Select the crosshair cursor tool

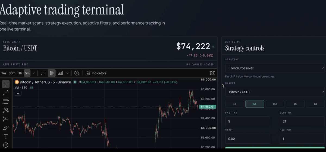(6, 84)
